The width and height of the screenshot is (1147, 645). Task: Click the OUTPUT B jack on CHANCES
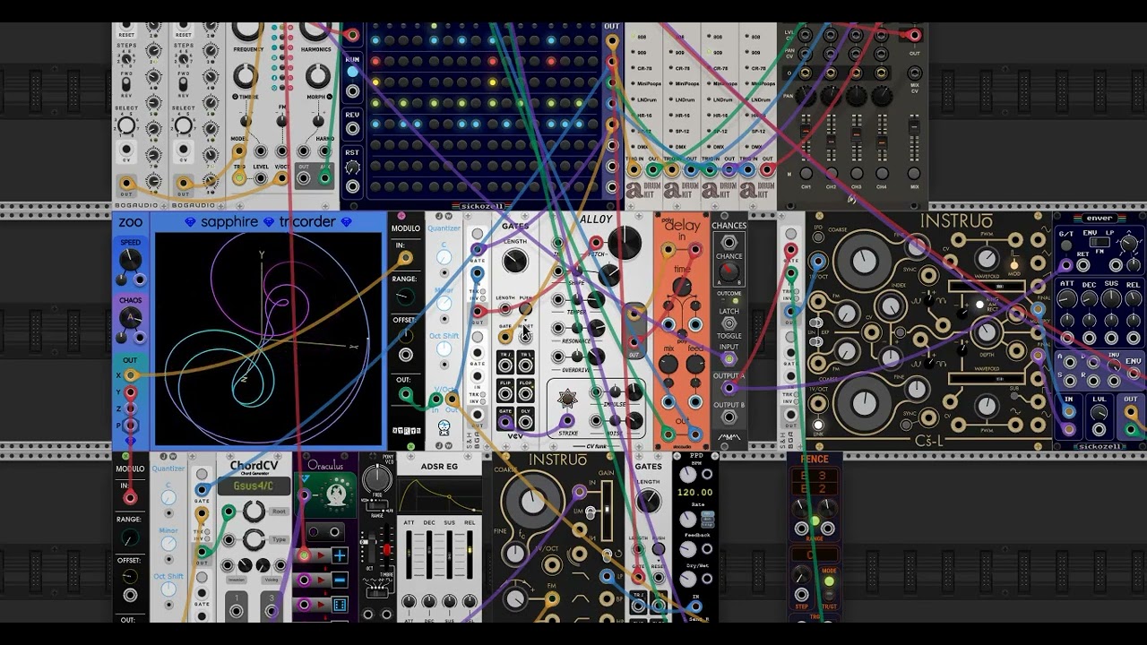tap(729, 418)
